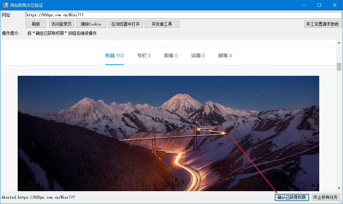Open the 部落 4 tab
Viewport: 343px width, 204px height.
tap(225, 55)
